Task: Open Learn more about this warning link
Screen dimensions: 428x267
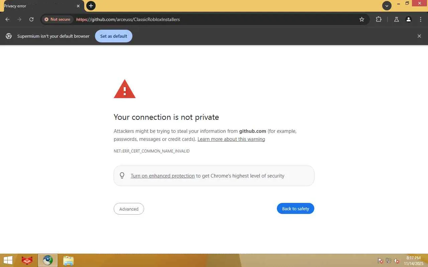Action: click(x=231, y=139)
